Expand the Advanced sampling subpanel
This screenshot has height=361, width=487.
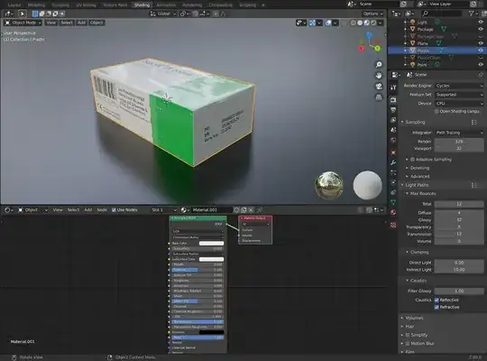[x=419, y=177]
